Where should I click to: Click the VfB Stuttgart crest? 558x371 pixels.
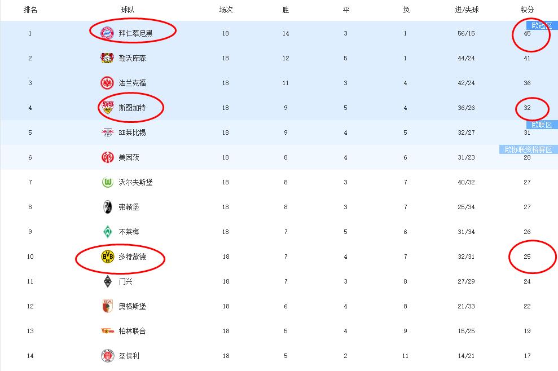point(107,108)
